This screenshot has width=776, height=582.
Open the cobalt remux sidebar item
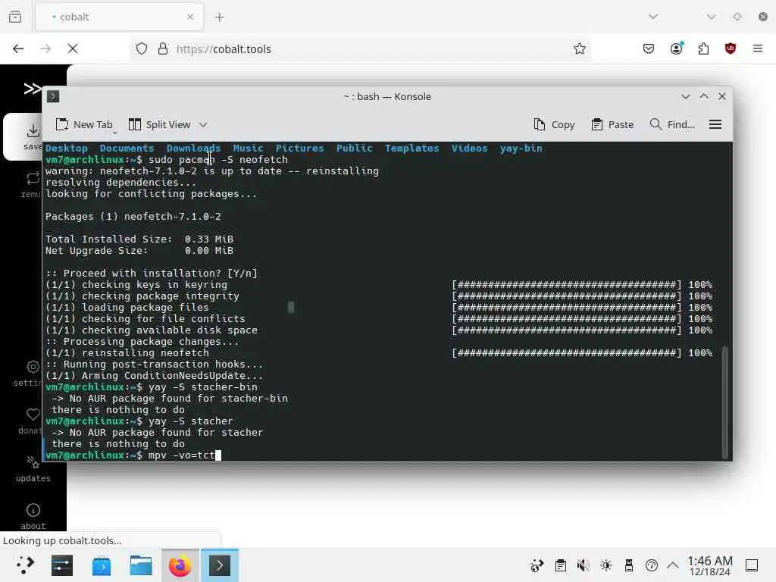coord(30,185)
